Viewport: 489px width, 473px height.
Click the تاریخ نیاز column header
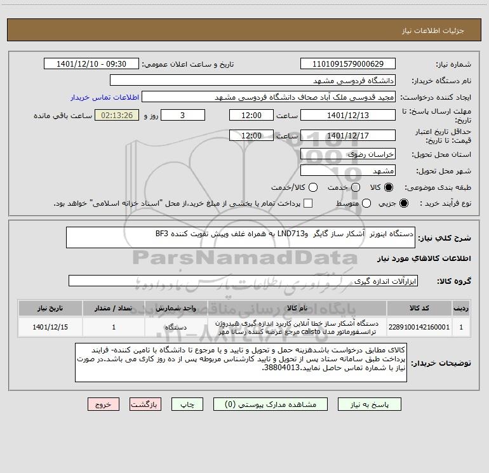(x=50, y=308)
